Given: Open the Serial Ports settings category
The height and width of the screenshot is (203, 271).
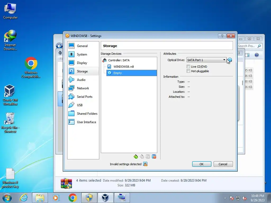Looking at the screenshot, I should [x=83, y=97].
